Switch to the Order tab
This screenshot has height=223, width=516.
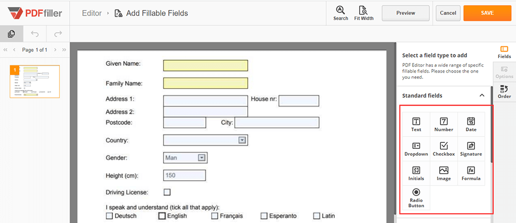click(x=504, y=92)
